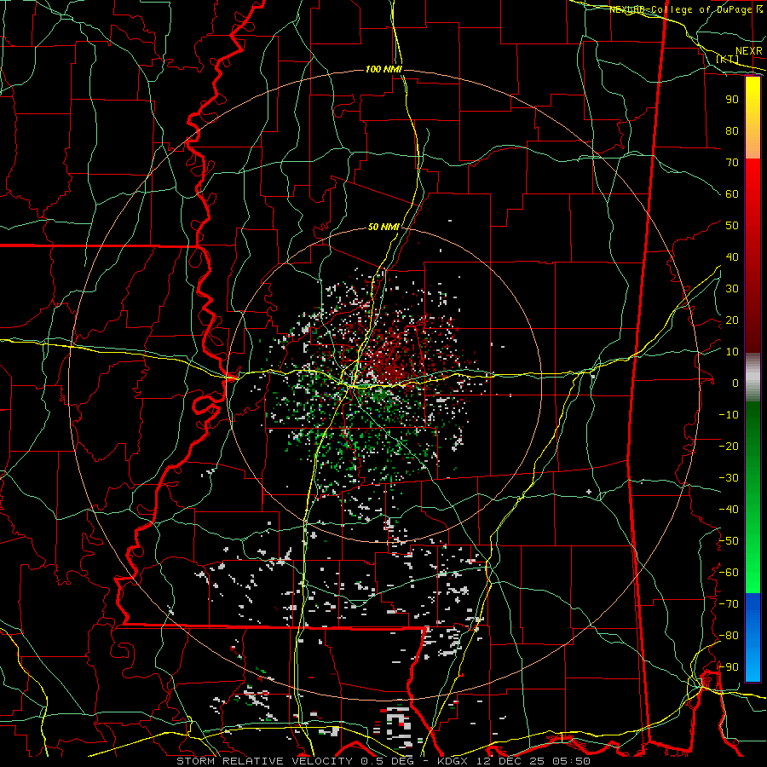The image size is (767, 767).
Task: Click the NEXR label above the color bar
Action: click(x=749, y=51)
